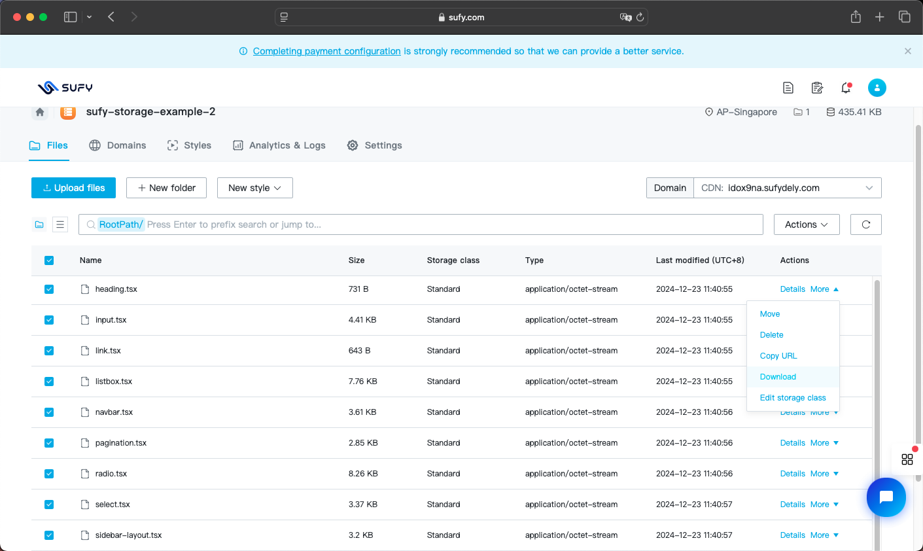Refresh the file list
Image resolution: width=923 pixels, height=551 pixels.
(x=866, y=224)
